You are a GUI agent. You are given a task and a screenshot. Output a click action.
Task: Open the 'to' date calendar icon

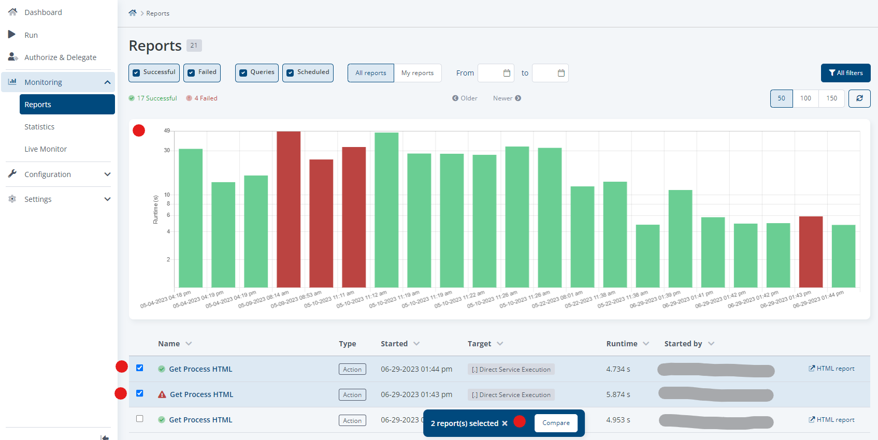point(561,73)
